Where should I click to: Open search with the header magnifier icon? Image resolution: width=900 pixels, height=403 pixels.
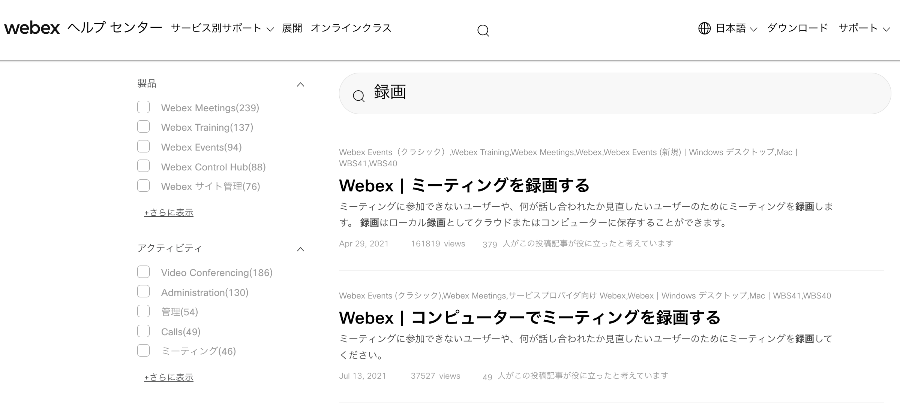point(483,30)
